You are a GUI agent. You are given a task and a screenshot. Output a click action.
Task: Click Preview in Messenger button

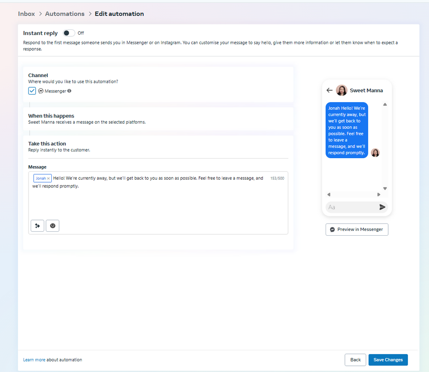click(357, 230)
